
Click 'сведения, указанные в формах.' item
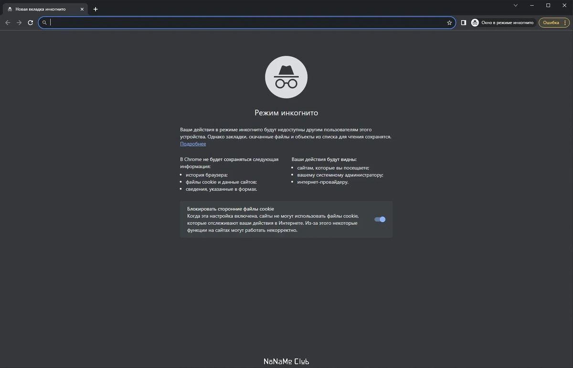click(222, 189)
